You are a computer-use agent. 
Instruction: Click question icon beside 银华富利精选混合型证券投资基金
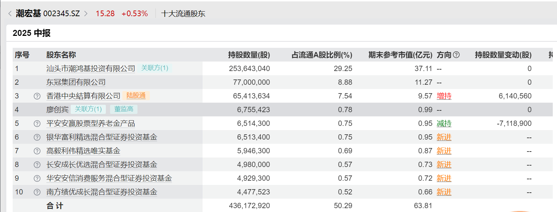[37, 137]
